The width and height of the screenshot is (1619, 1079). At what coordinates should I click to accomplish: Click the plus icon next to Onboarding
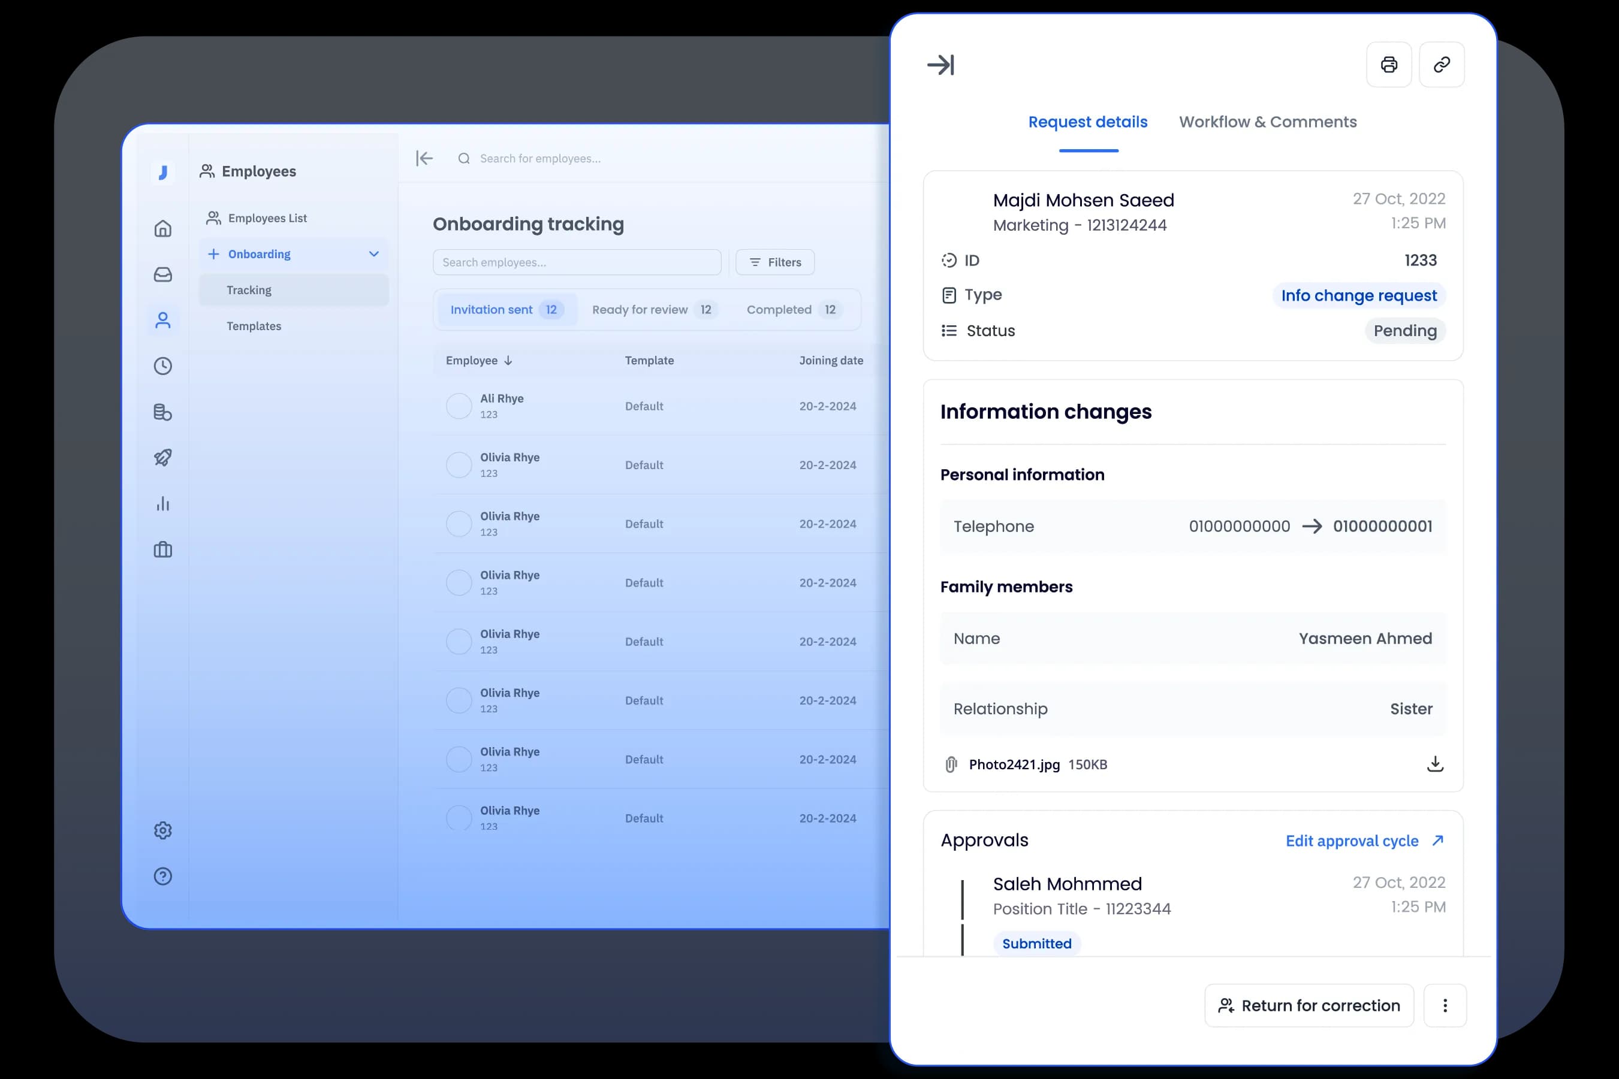[213, 254]
